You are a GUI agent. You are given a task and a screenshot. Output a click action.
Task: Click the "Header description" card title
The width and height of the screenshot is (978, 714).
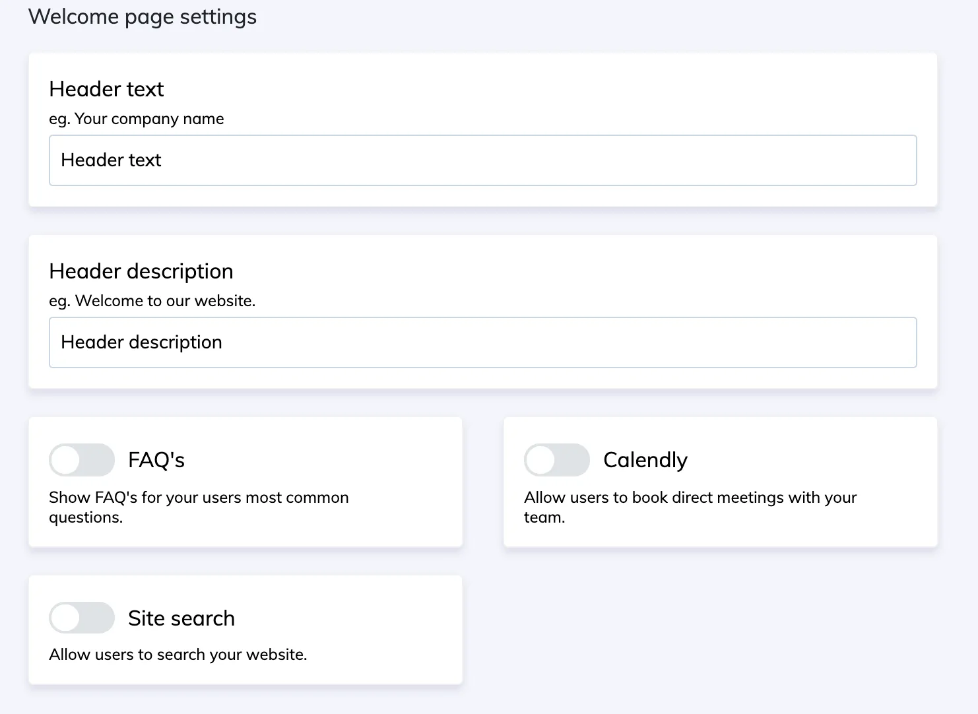(141, 271)
